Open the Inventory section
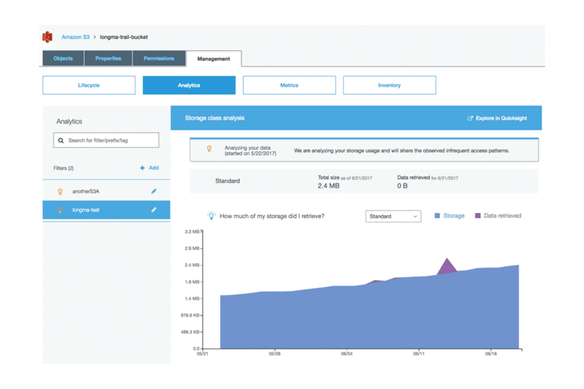 coord(389,85)
